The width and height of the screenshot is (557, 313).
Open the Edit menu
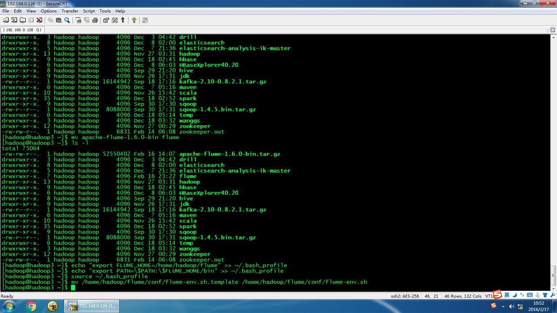[x=18, y=11]
